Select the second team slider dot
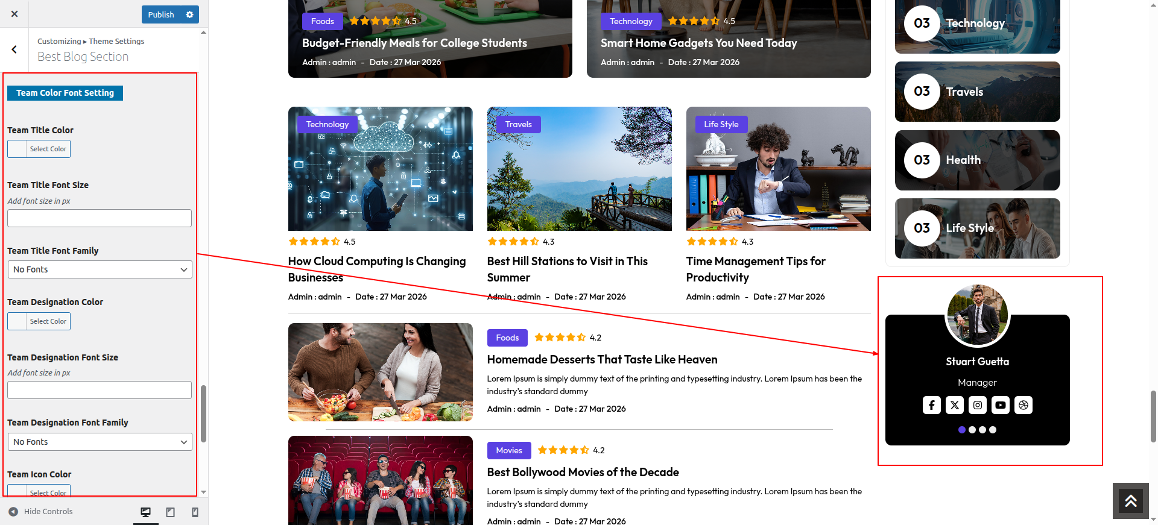This screenshot has height=525, width=1158. coord(972,430)
